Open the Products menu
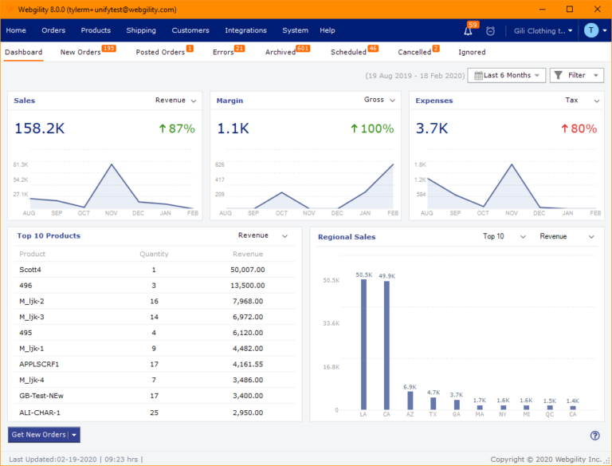Viewport: 612px width, 466px height. click(96, 30)
